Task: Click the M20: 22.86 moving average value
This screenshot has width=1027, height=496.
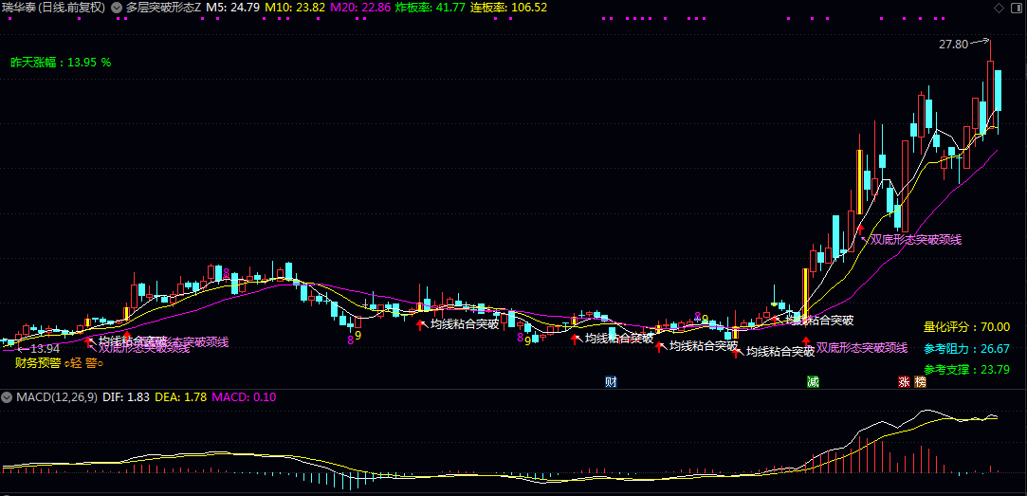Action: (x=360, y=8)
